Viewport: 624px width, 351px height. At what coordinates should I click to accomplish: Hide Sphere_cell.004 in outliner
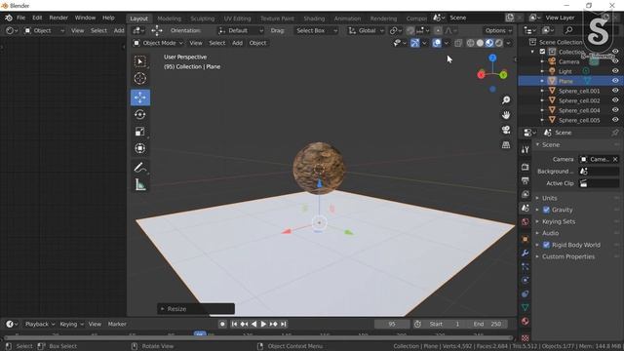coord(615,110)
